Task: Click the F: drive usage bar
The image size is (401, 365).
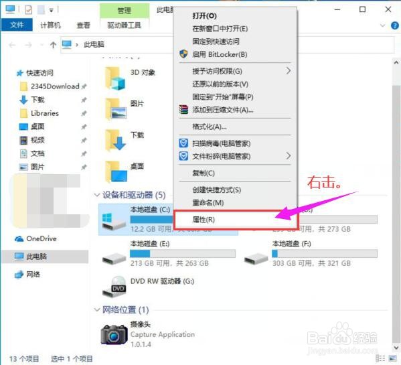Action: coord(325,253)
